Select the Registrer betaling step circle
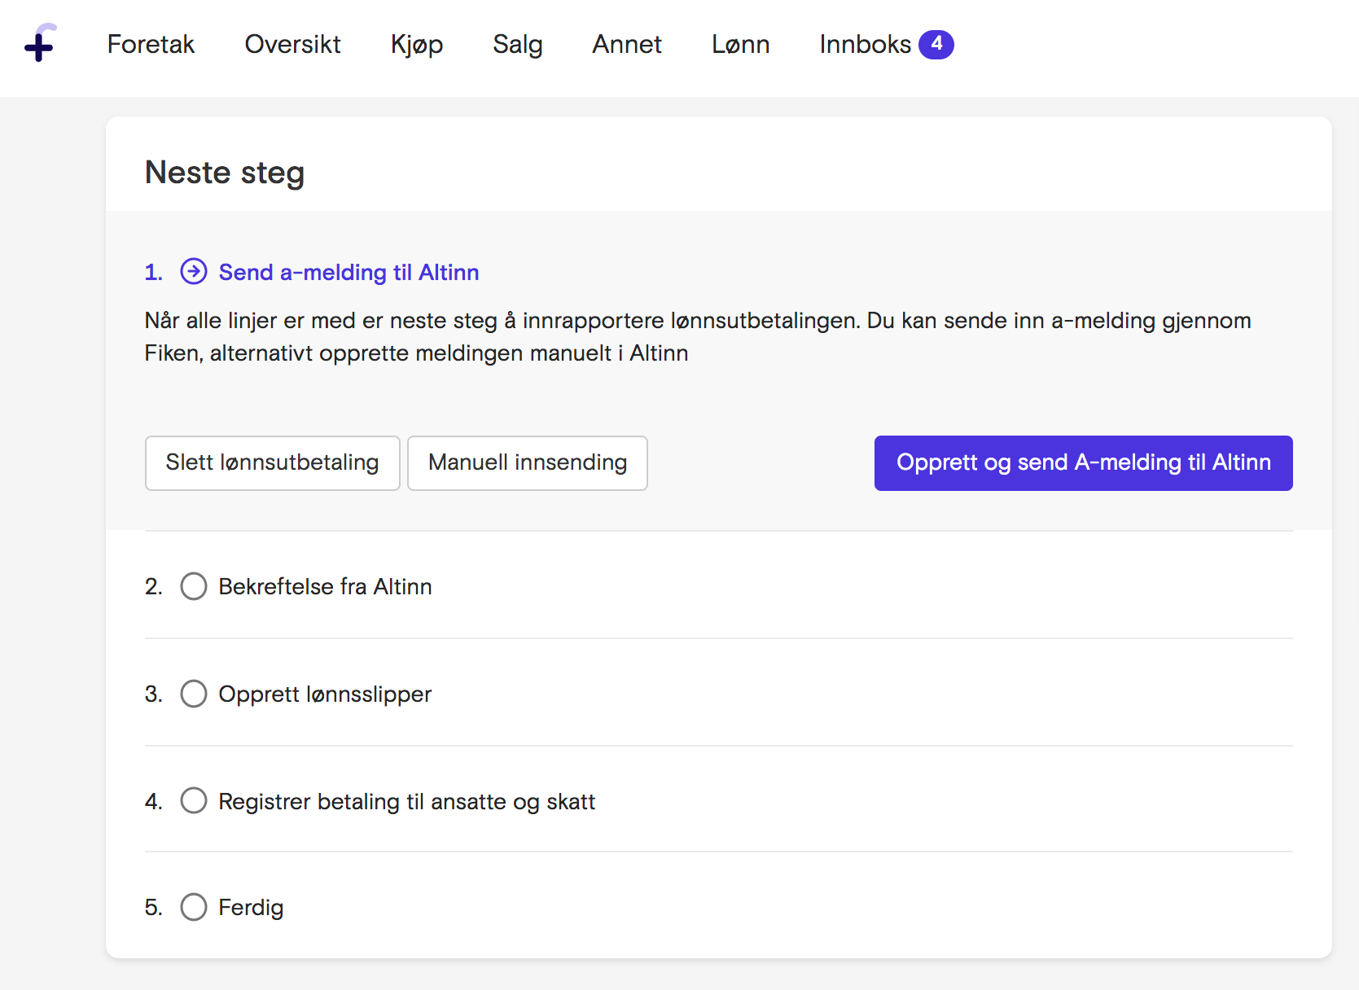The image size is (1359, 990). pos(194,800)
